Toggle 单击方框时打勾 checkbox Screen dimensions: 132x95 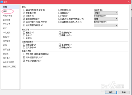click(24, 61)
